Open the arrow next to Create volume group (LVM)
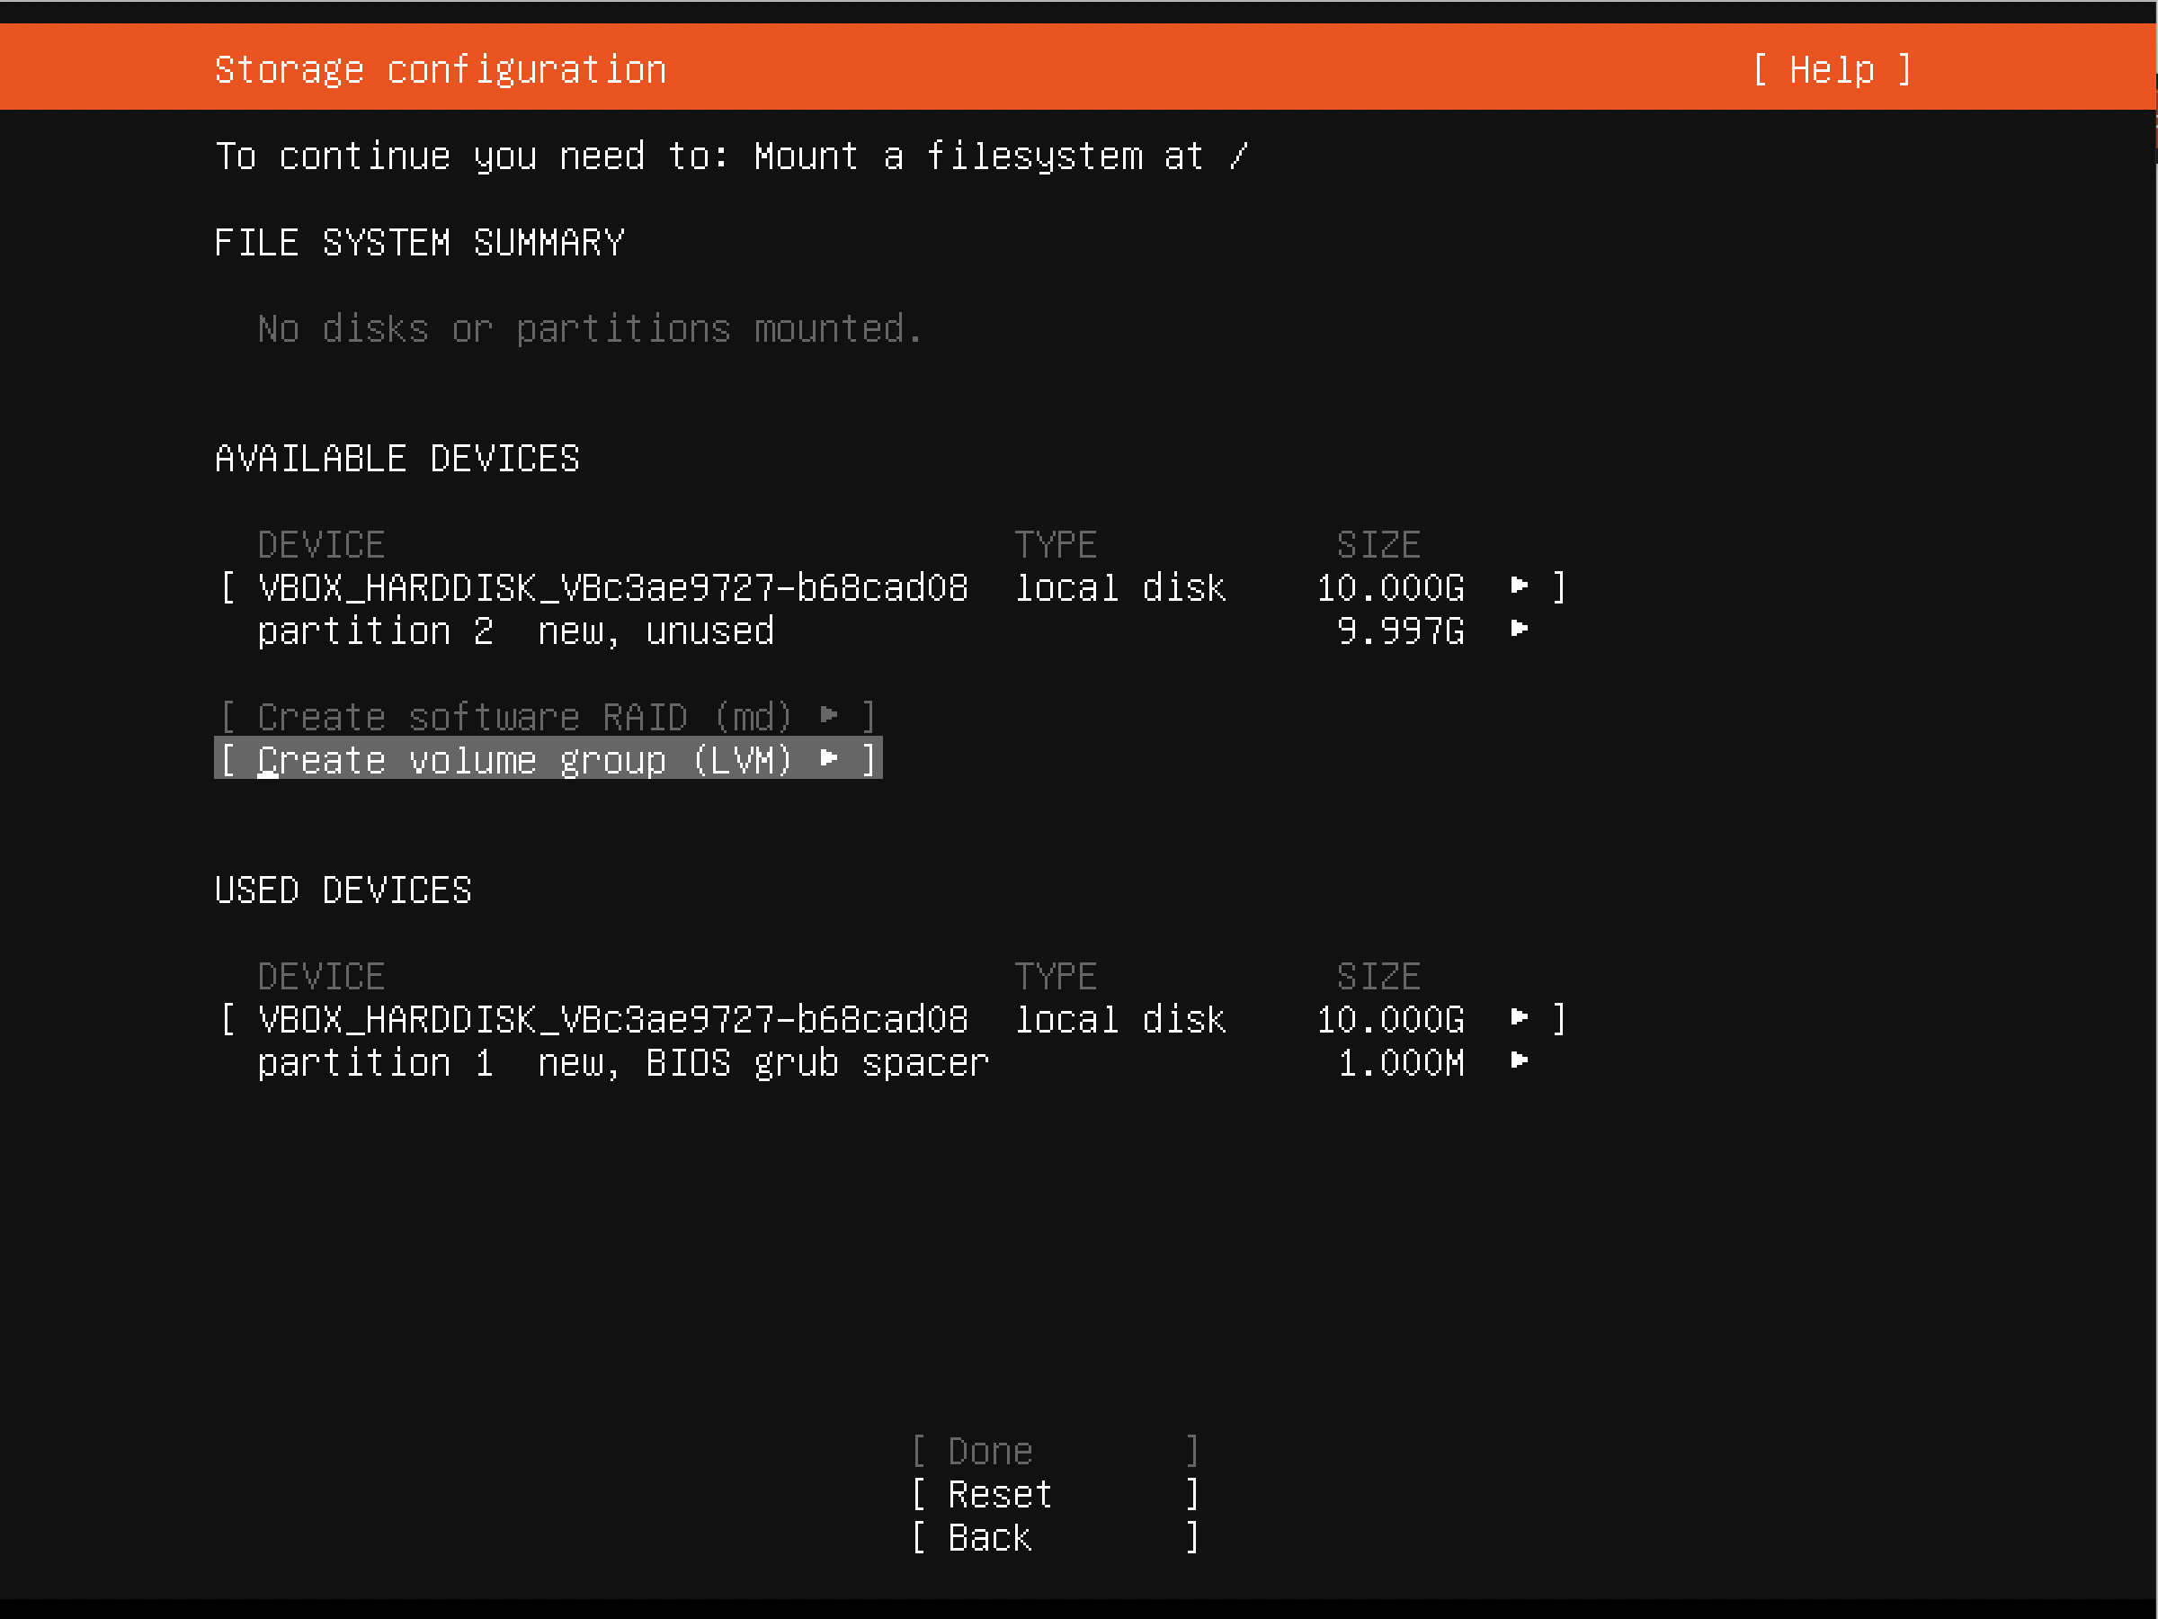 click(832, 759)
